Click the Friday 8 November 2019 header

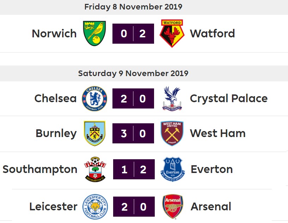tap(133, 7)
